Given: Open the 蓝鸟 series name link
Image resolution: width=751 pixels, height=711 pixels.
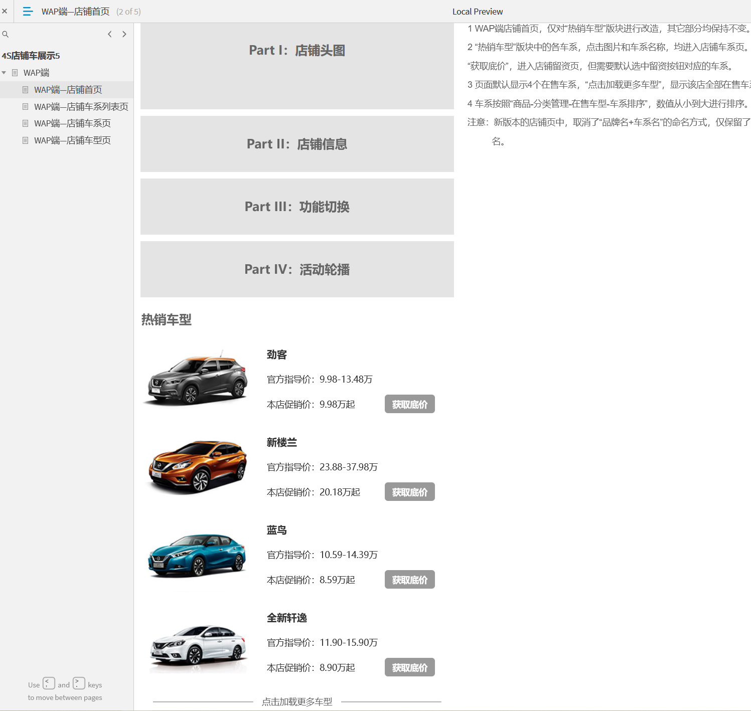Looking at the screenshot, I should (x=277, y=530).
